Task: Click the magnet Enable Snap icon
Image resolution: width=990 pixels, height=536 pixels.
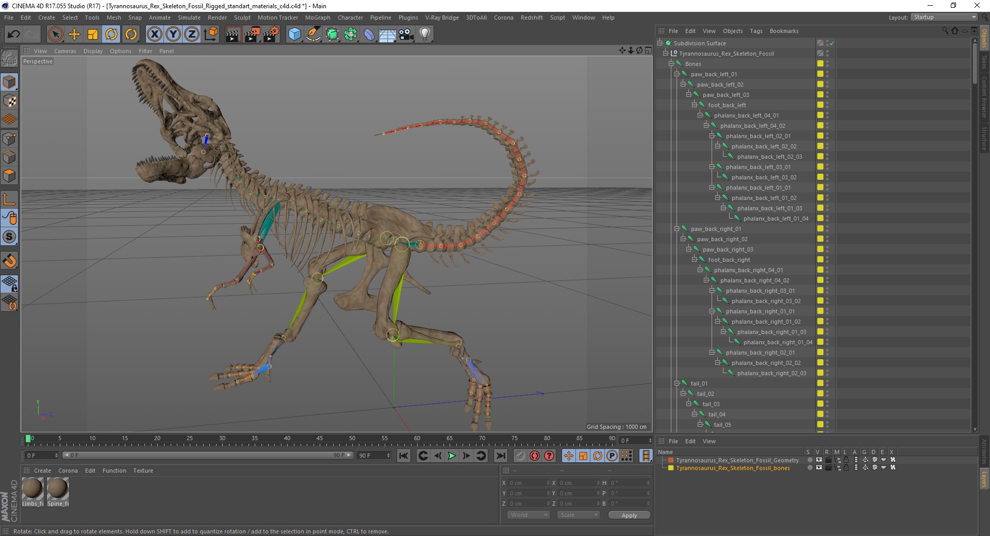Action: (9, 261)
